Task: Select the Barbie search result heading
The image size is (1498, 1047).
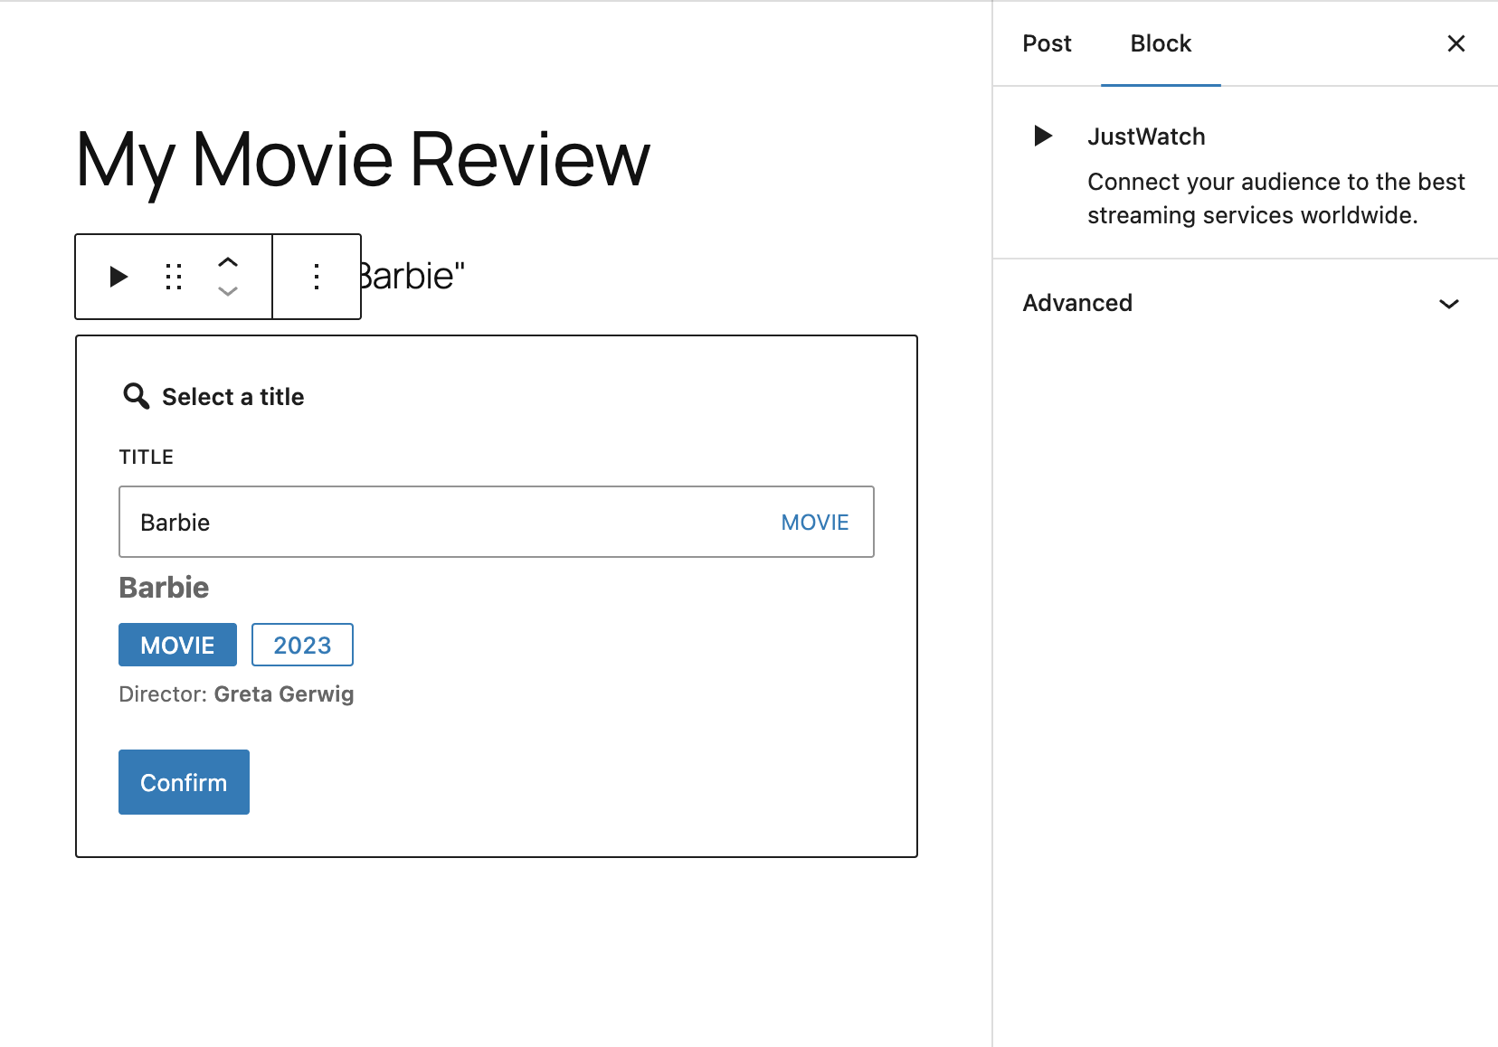Action: pyautogui.click(x=163, y=587)
